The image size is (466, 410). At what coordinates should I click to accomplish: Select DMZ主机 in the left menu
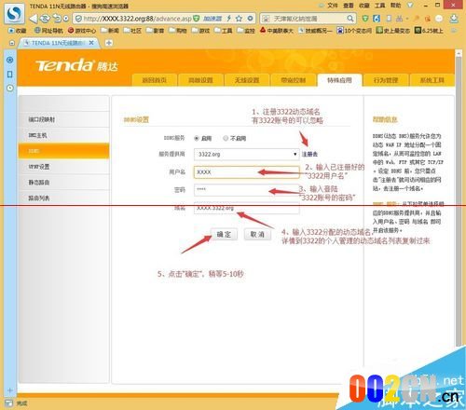coord(64,135)
